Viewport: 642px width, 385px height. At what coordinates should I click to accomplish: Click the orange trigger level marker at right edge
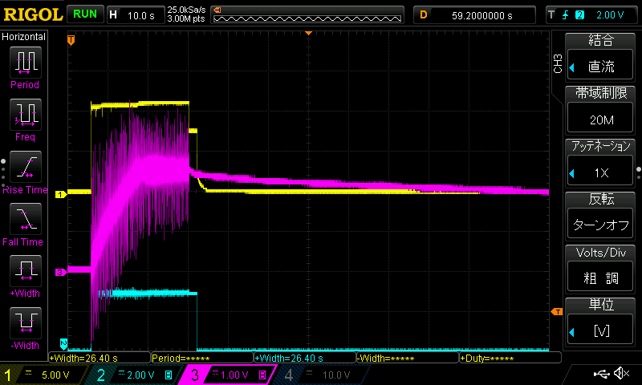(557, 312)
